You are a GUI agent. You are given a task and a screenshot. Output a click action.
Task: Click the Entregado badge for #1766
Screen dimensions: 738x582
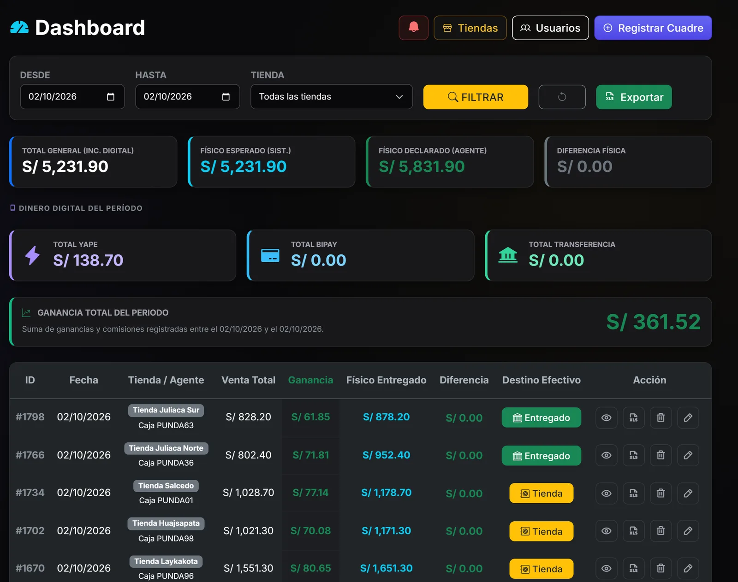(x=541, y=456)
